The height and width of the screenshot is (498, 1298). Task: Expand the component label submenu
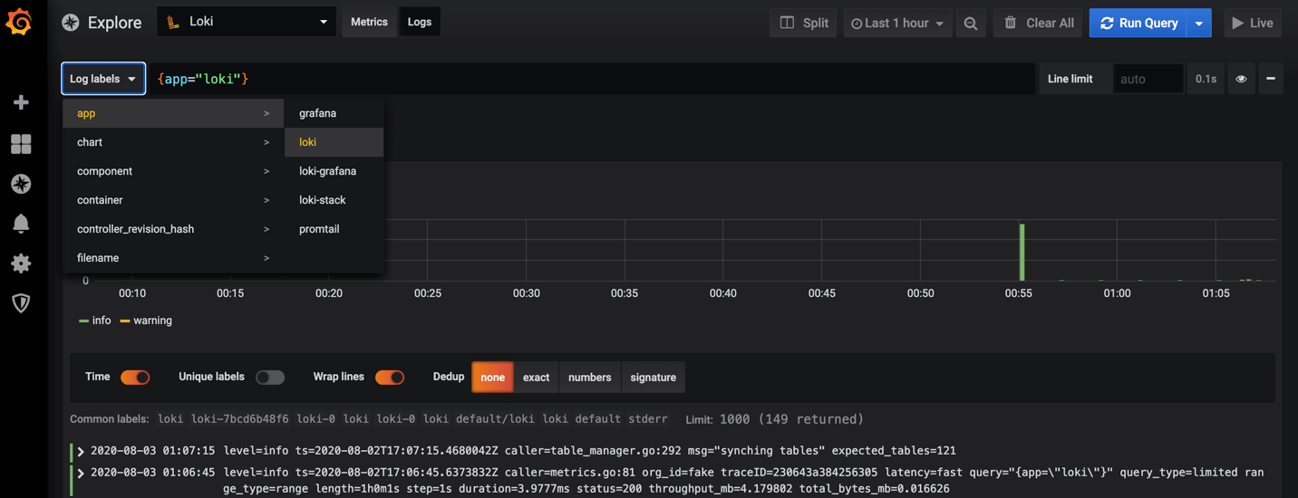coord(173,171)
